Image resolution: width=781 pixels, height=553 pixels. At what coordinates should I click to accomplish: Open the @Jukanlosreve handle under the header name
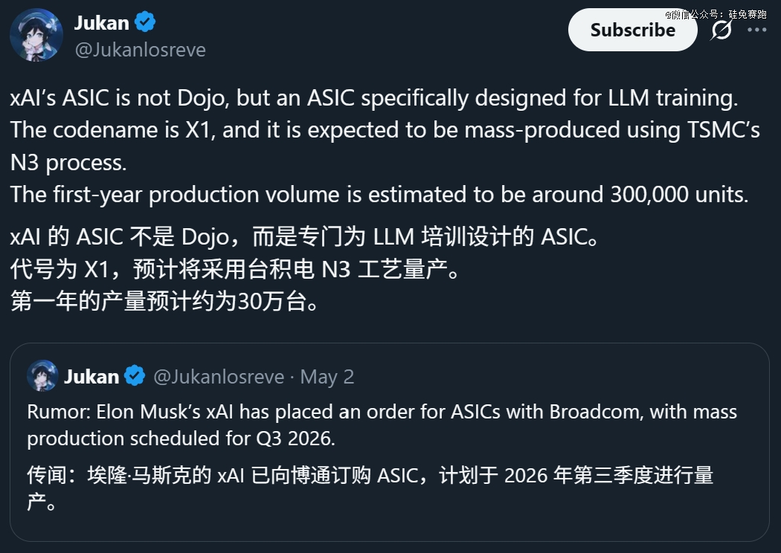[x=140, y=50]
